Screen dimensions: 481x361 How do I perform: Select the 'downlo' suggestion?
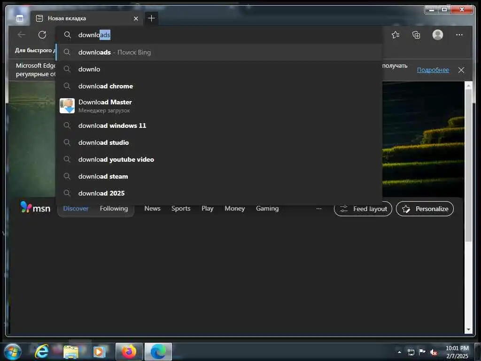(219, 69)
